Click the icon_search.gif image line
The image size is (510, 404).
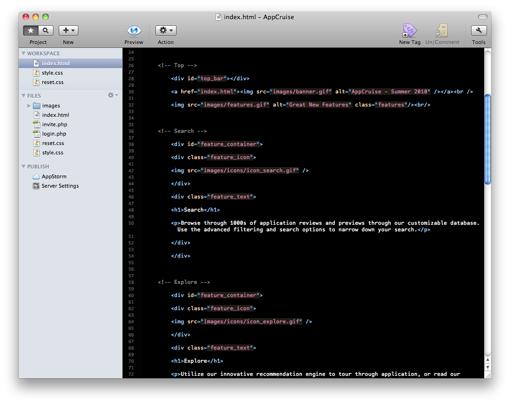[x=240, y=170]
